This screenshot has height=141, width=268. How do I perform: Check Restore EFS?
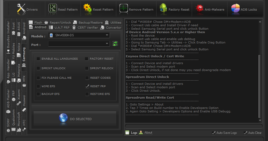point(87,94)
